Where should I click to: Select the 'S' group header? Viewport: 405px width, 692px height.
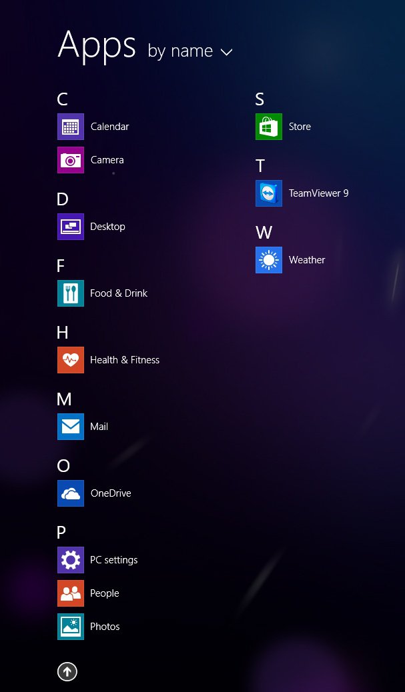coord(260,99)
